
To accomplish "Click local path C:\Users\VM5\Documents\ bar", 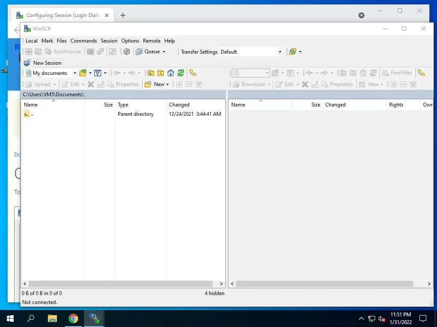I will coord(123,95).
